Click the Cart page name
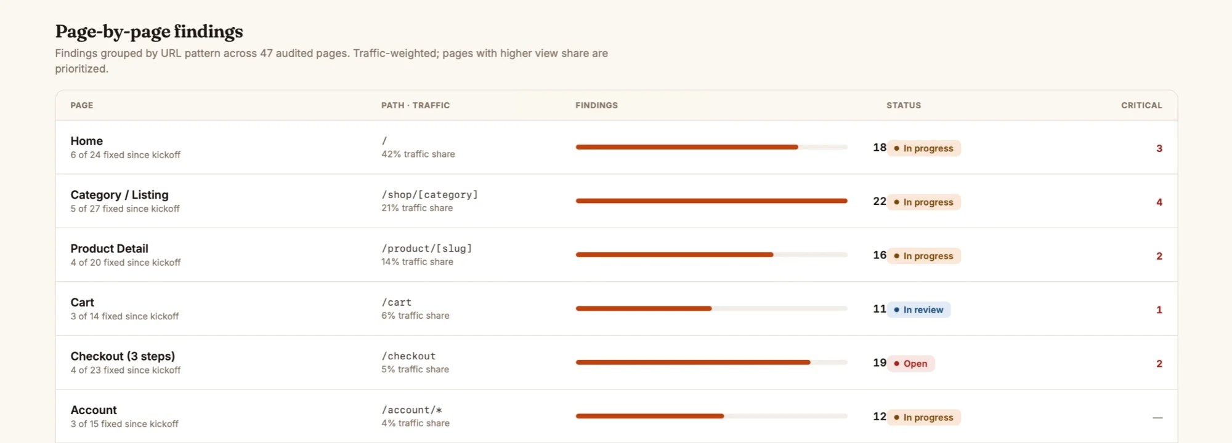Screen dimensions: 1232x443 click(x=82, y=303)
